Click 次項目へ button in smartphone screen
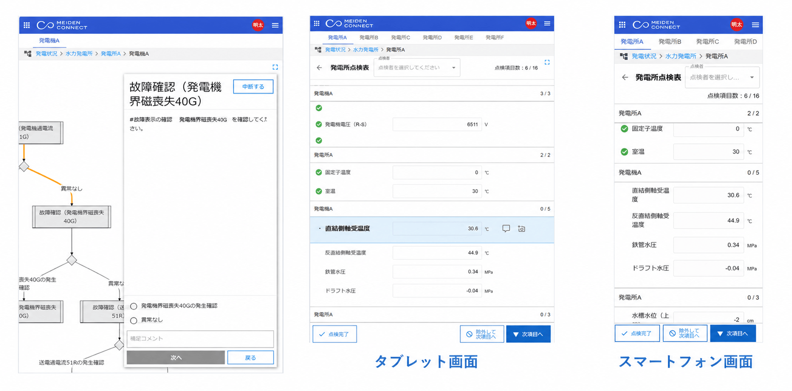 point(733,333)
